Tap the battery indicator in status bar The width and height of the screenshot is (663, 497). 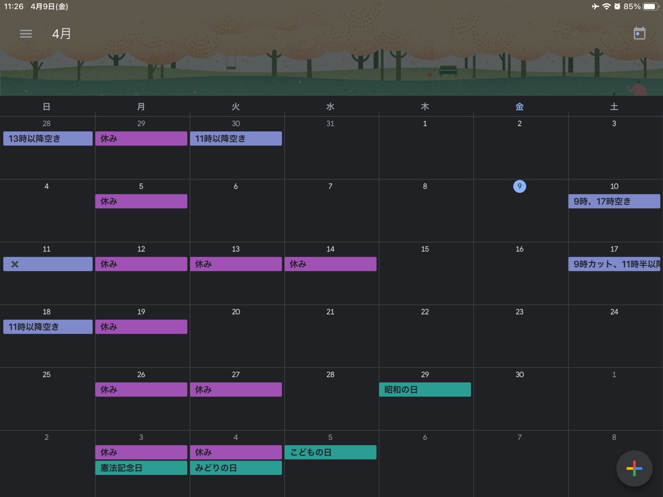click(x=650, y=6)
